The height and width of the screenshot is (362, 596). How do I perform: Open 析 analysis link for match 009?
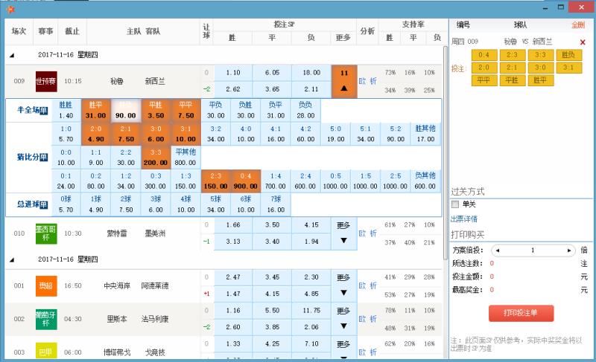click(x=373, y=81)
